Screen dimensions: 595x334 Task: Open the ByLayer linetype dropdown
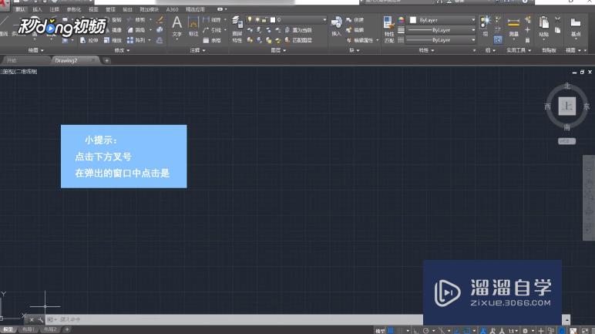(473, 39)
